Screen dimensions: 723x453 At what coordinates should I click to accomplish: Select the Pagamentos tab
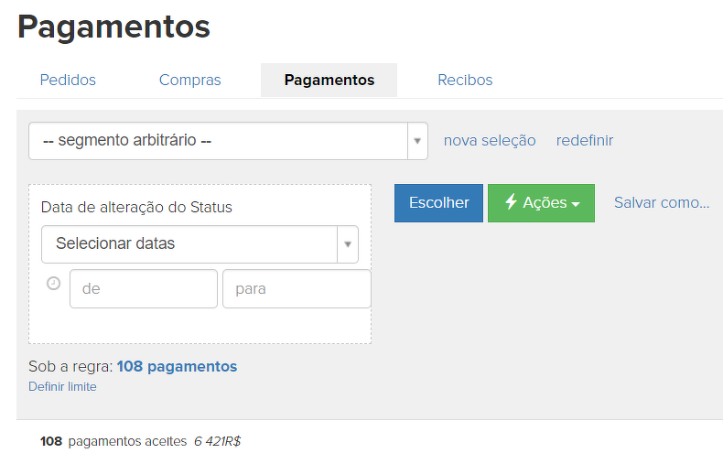(329, 80)
